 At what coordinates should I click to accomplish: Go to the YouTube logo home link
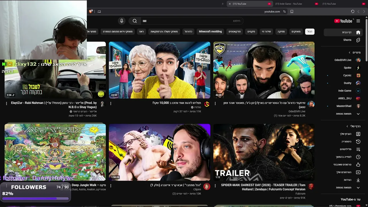coord(343,21)
